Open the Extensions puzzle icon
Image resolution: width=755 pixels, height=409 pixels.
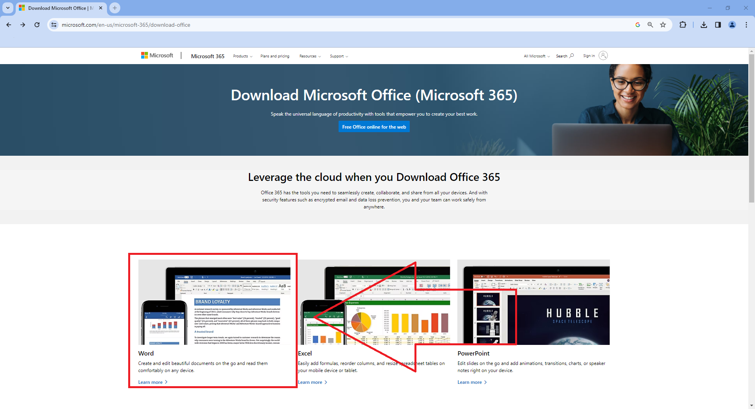tap(683, 25)
